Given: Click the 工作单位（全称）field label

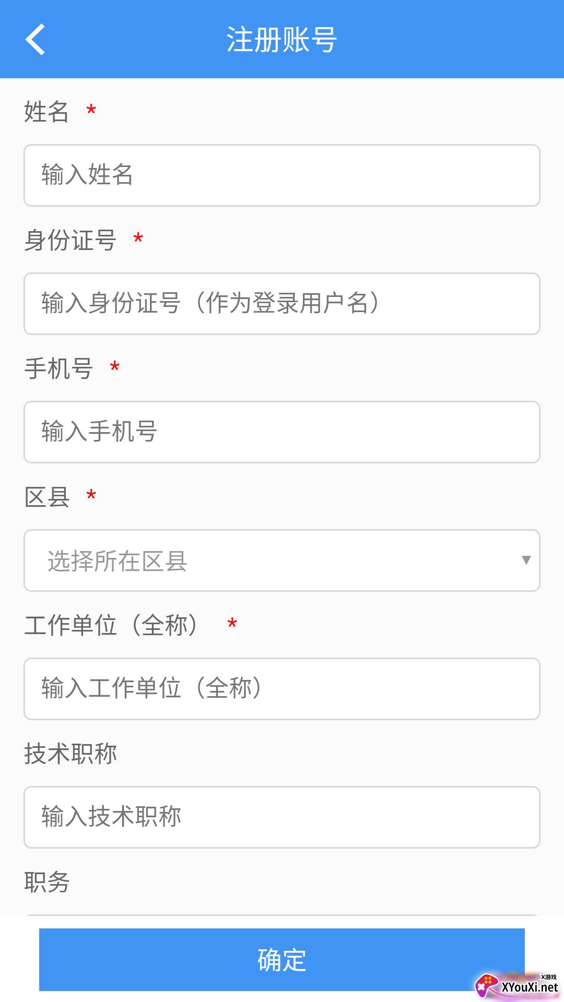Looking at the screenshot, I should coord(111,625).
